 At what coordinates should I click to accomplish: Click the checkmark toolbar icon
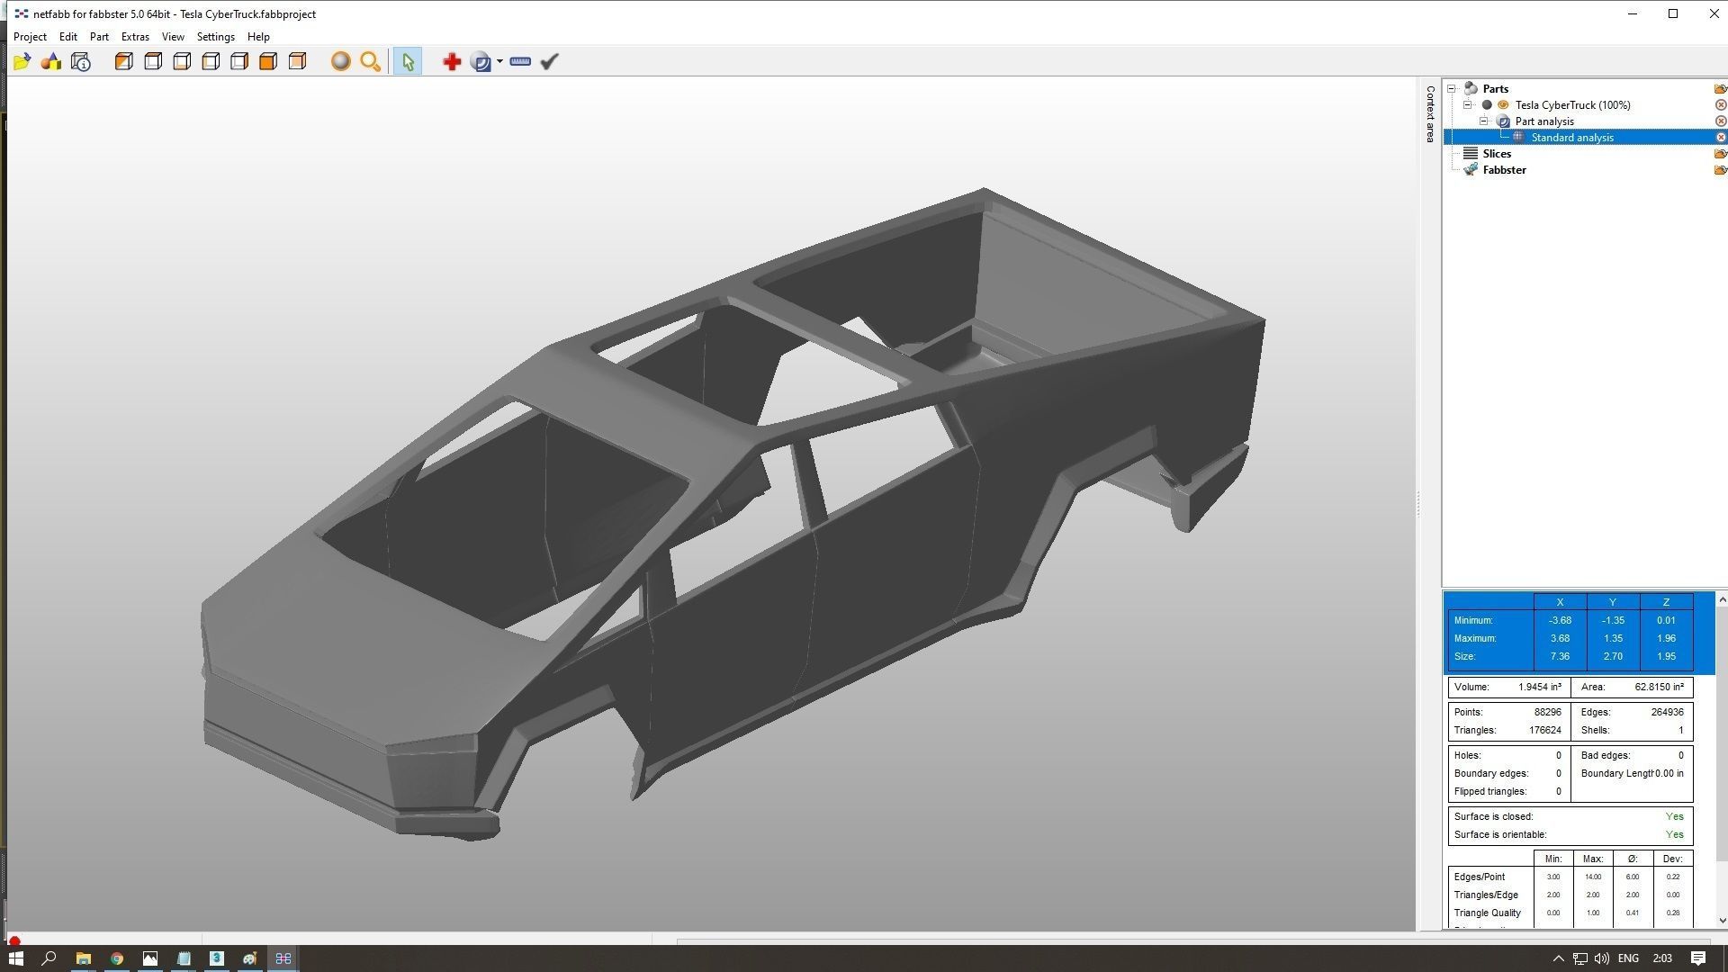tap(550, 62)
